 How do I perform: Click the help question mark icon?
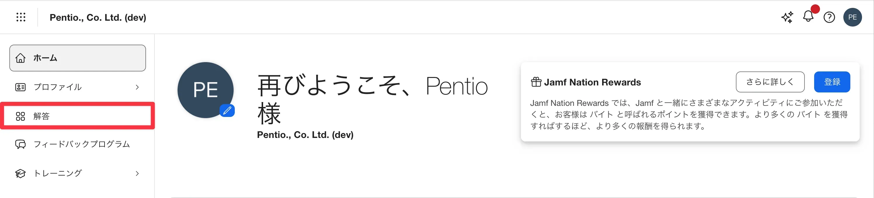click(x=829, y=17)
